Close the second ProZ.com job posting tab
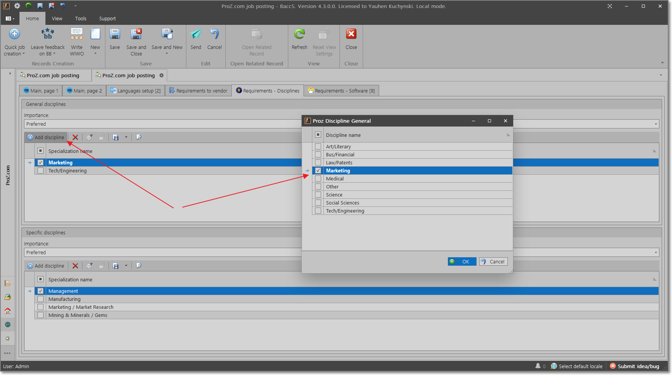672x375 pixels. click(x=162, y=75)
